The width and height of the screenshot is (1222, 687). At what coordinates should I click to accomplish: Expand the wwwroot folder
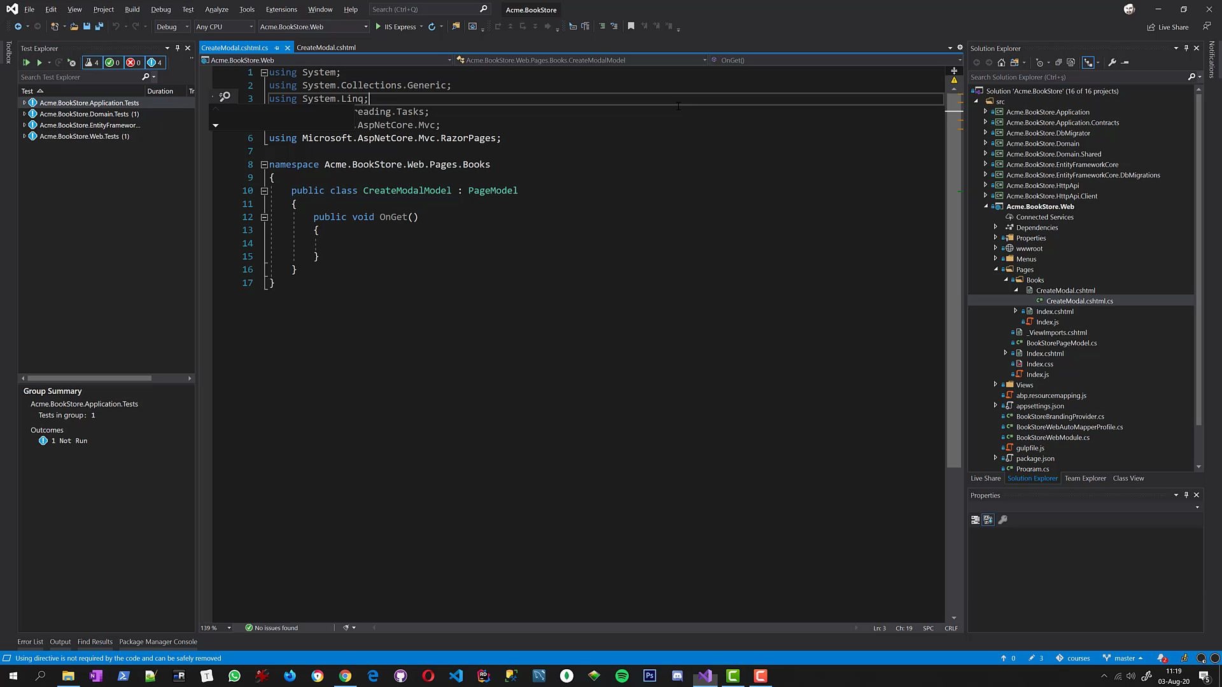pos(995,248)
